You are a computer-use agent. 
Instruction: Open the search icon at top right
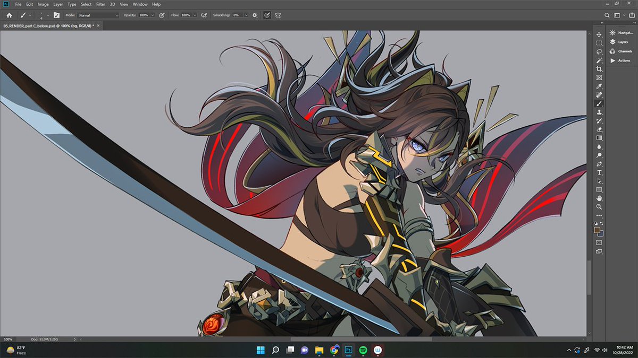click(607, 15)
